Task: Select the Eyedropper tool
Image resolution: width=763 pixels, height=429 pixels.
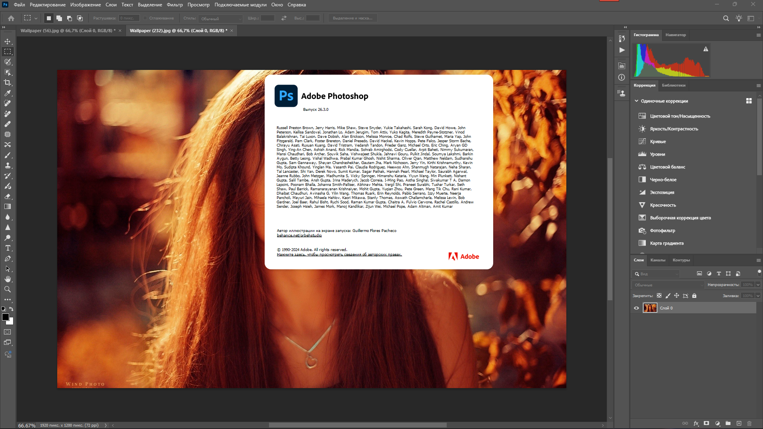Action: 8,93
